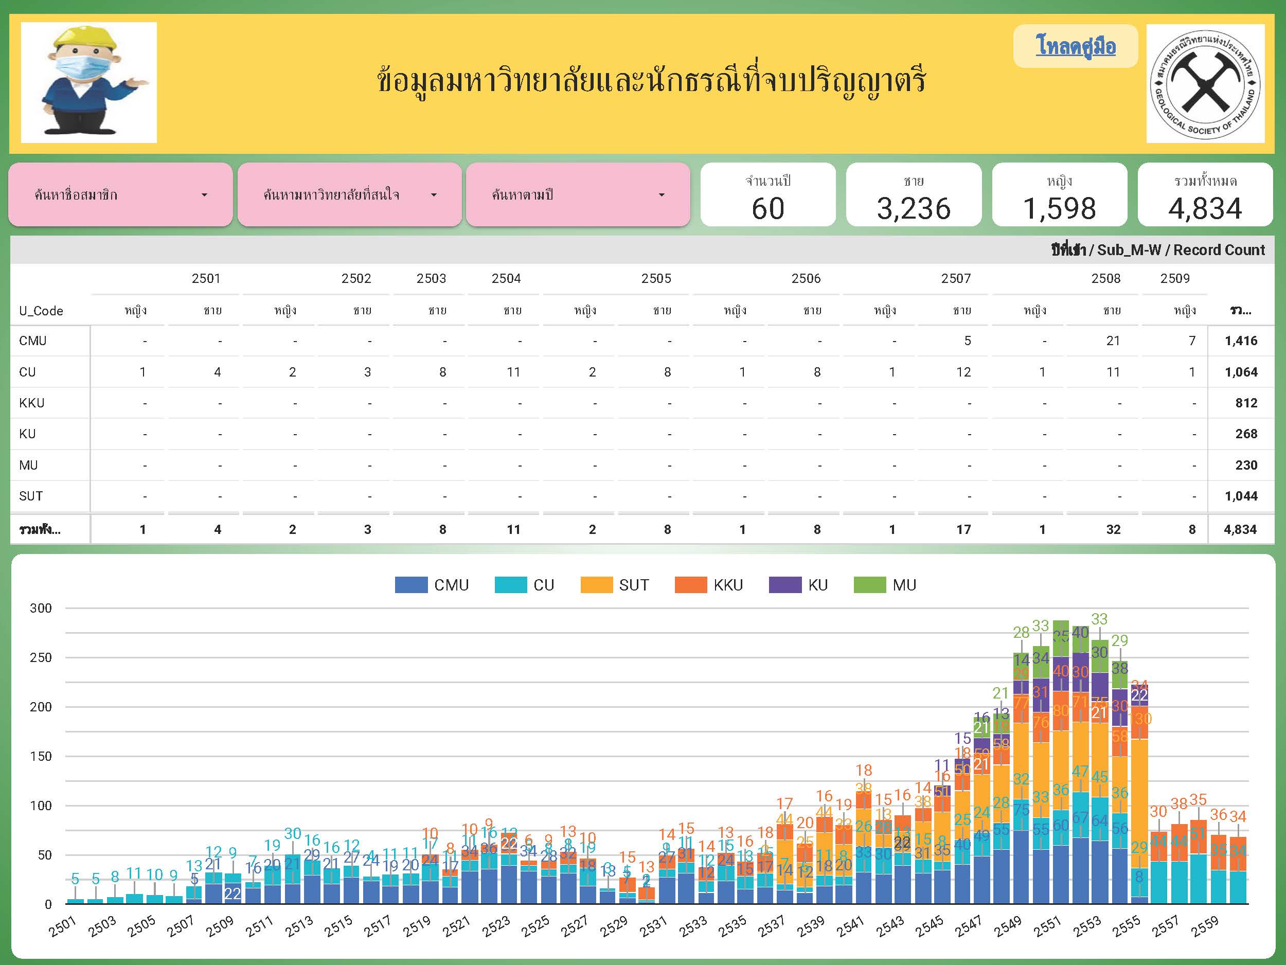
Task: Expand the ค้นหามหาวิทยาลัยที่สนใจ university dropdown
Action: tap(349, 195)
